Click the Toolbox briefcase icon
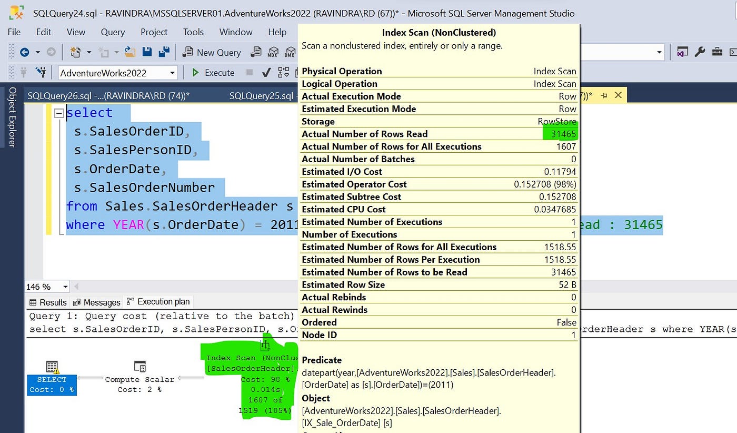Viewport: 737px width, 433px height. tap(717, 52)
